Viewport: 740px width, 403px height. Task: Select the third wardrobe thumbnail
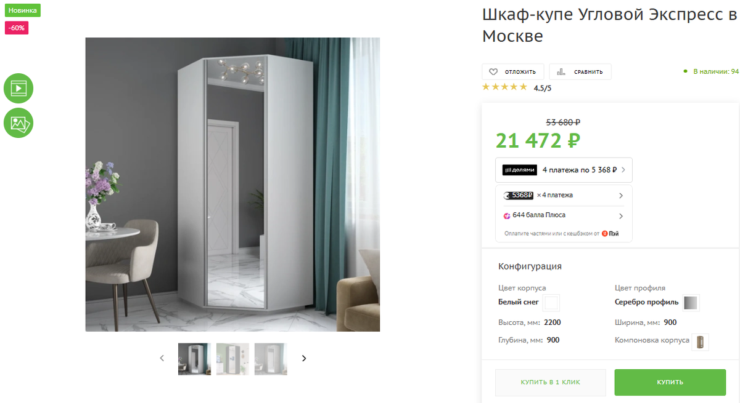(x=271, y=359)
